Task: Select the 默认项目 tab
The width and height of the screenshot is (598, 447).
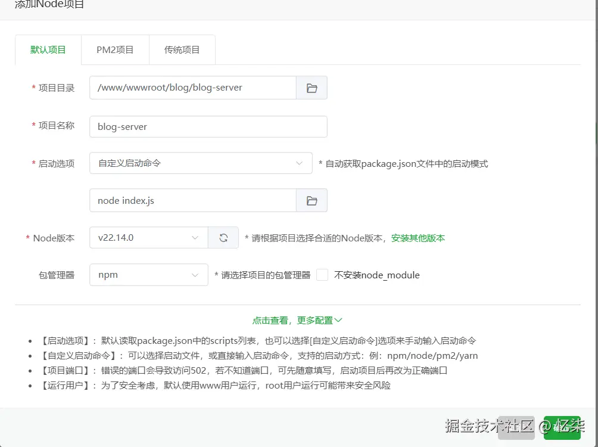Action: [x=48, y=49]
